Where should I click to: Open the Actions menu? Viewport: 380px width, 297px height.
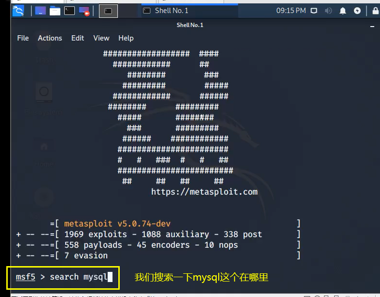tap(50, 38)
